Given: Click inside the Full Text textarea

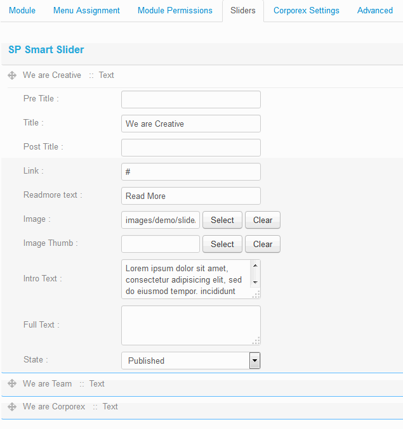Looking at the screenshot, I should click(x=191, y=326).
